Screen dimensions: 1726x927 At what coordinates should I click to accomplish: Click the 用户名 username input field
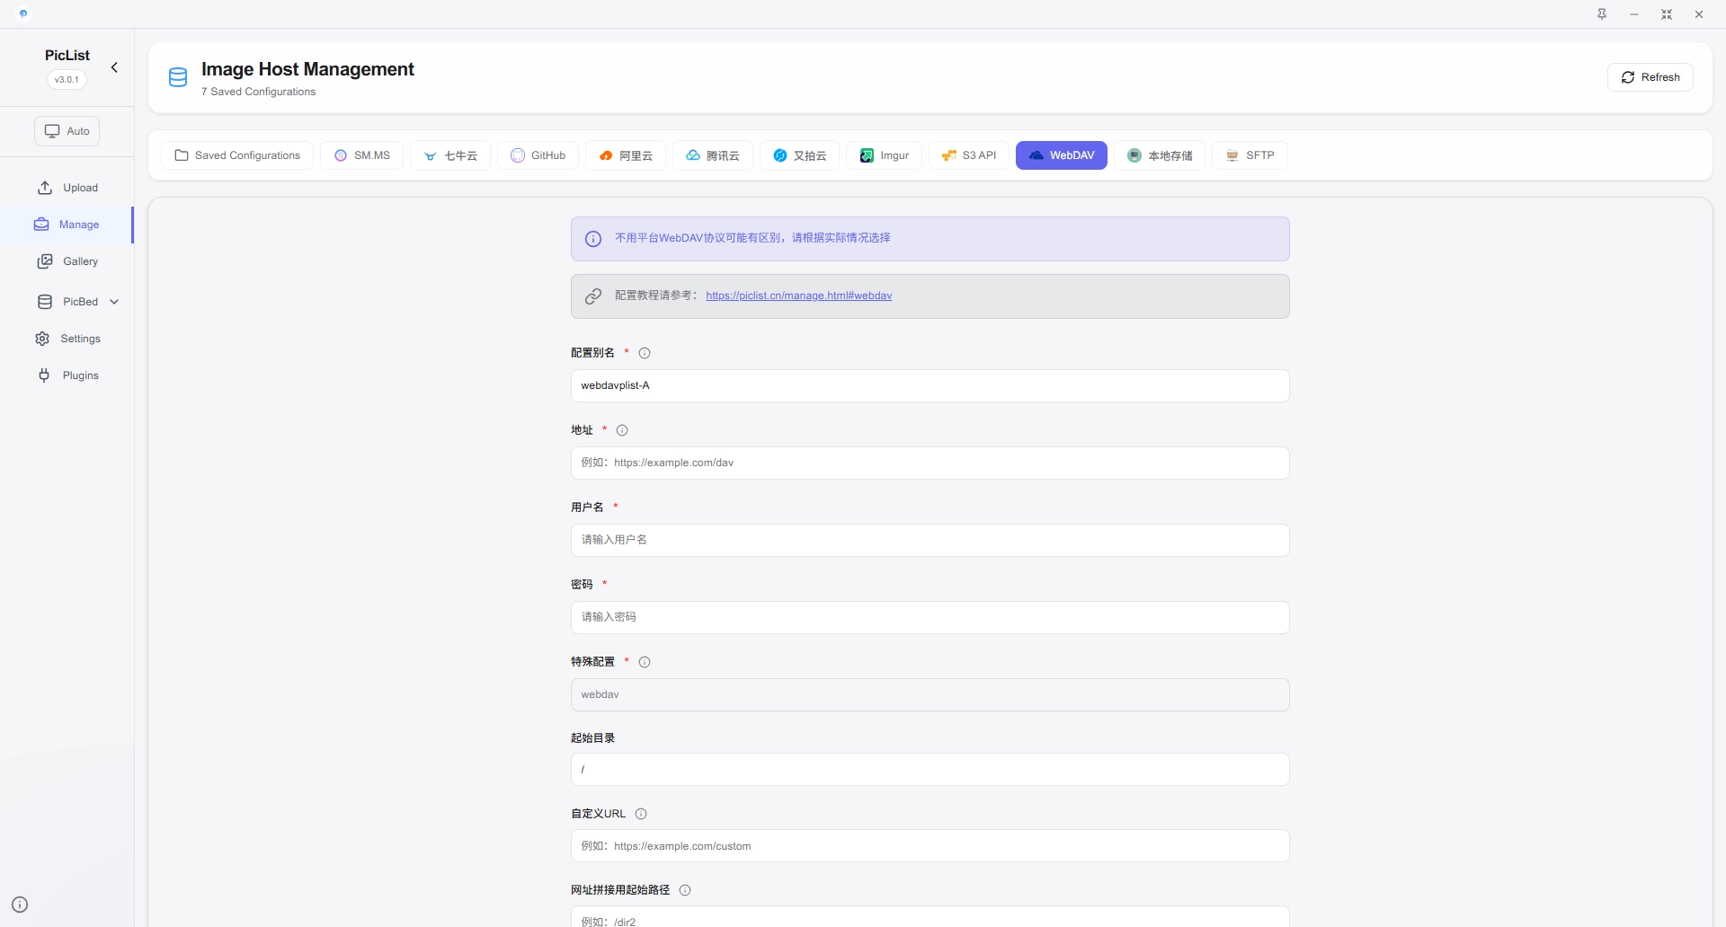pyautogui.click(x=930, y=541)
